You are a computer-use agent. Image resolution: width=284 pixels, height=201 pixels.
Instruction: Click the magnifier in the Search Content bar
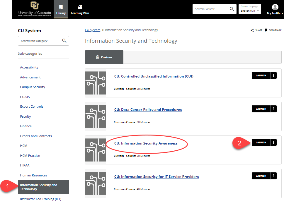point(232,9)
